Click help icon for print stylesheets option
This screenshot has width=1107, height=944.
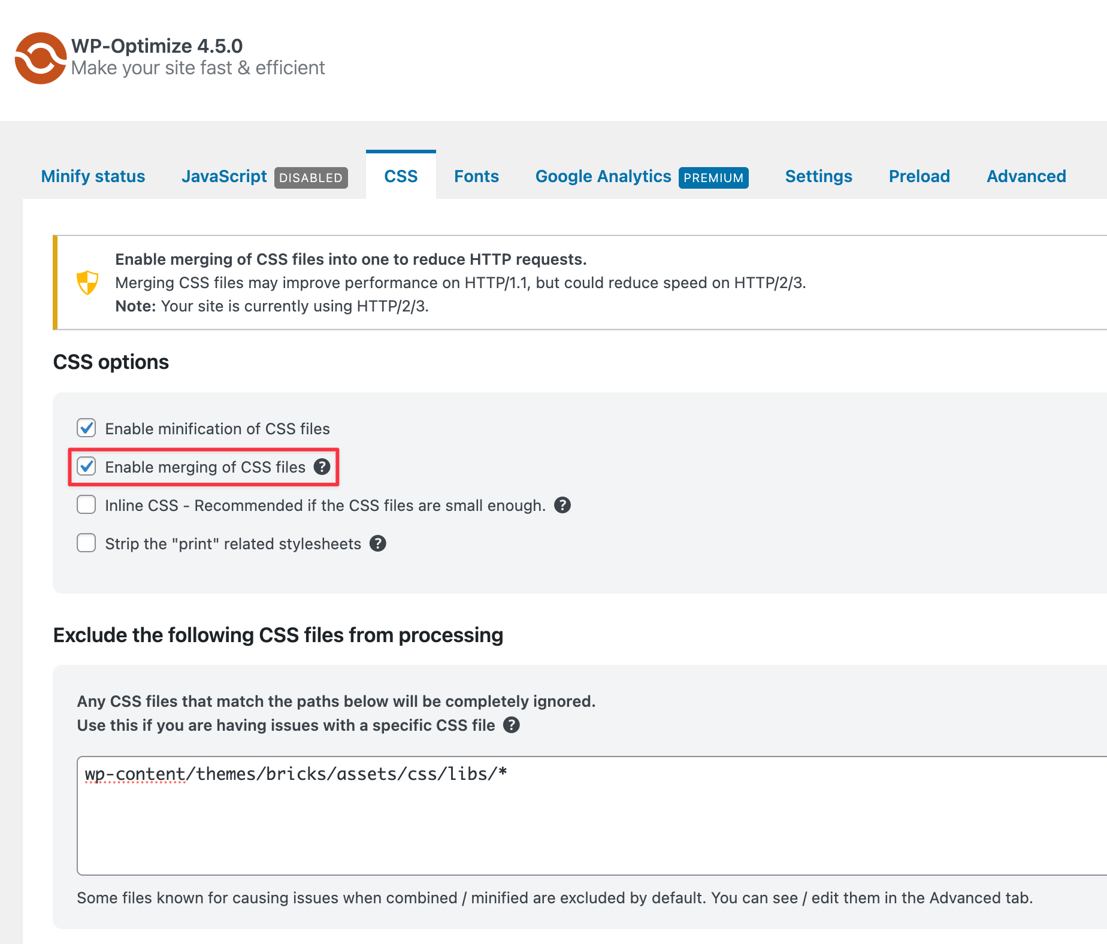(377, 543)
